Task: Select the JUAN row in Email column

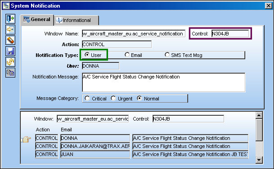Action: [95, 154]
